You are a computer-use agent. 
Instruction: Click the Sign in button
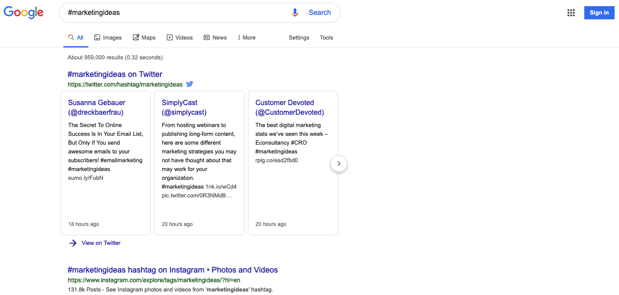(599, 12)
